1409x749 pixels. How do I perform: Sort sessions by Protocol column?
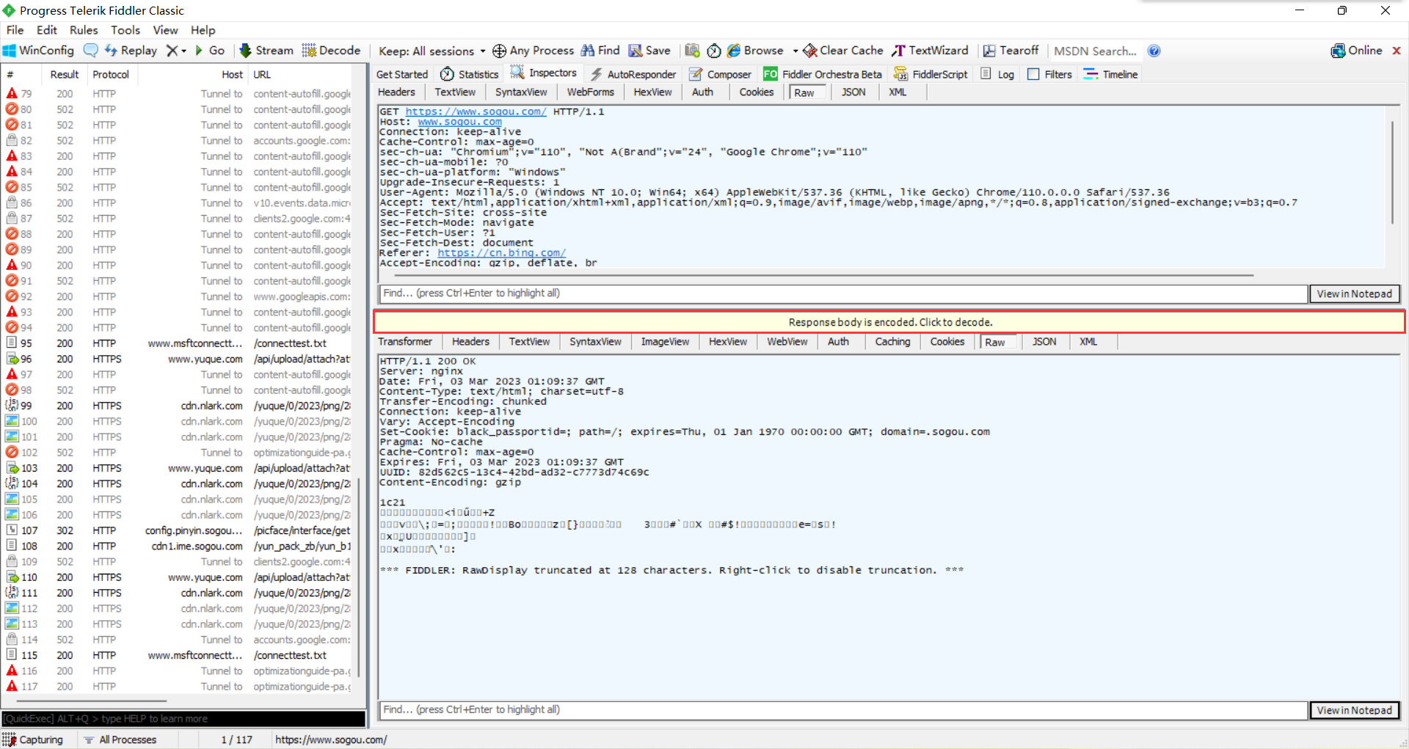click(111, 74)
